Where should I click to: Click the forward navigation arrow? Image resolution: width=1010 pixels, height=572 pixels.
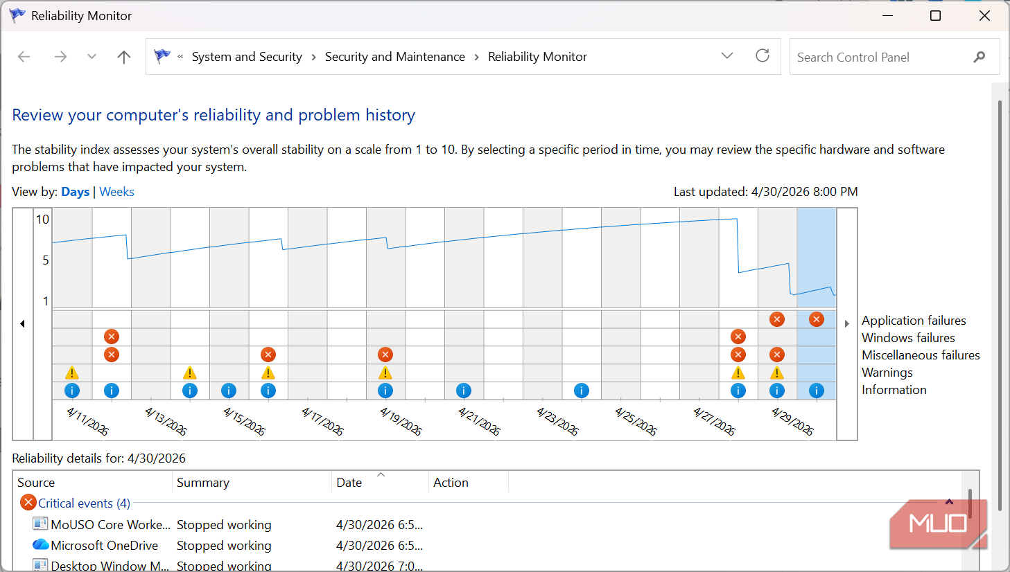click(61, 57)
